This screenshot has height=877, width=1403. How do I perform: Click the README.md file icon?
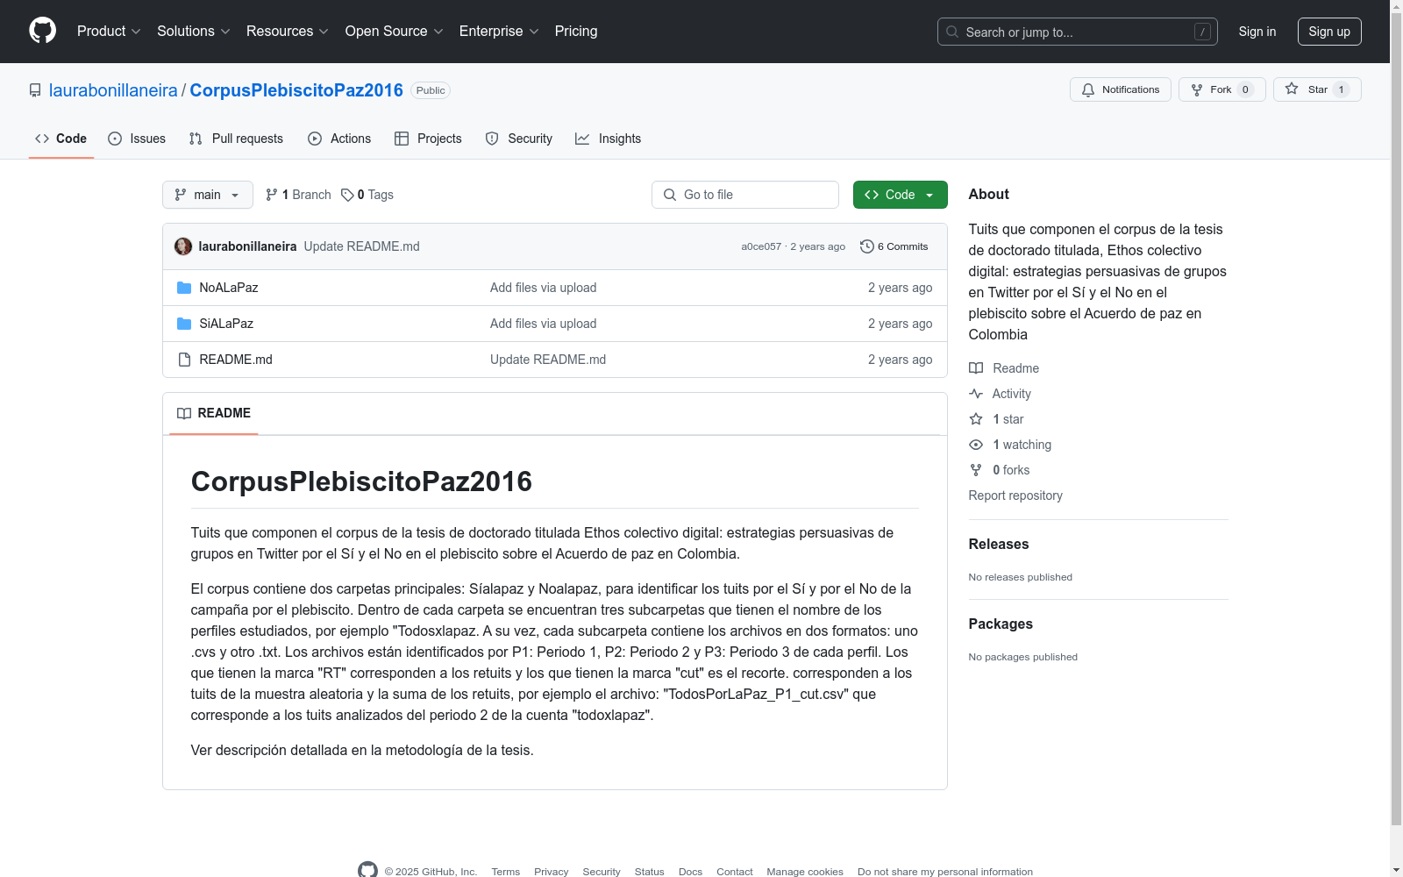(x=184, y=360)
